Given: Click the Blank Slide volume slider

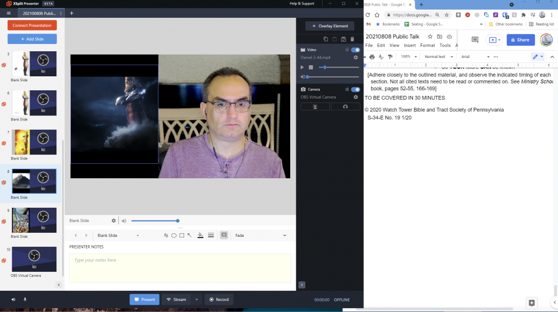Looking at the screenshot, I should pos(155,221).
